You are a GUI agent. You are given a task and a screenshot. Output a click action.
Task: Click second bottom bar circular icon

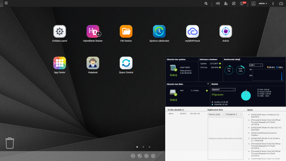click(x=140, y=156)
